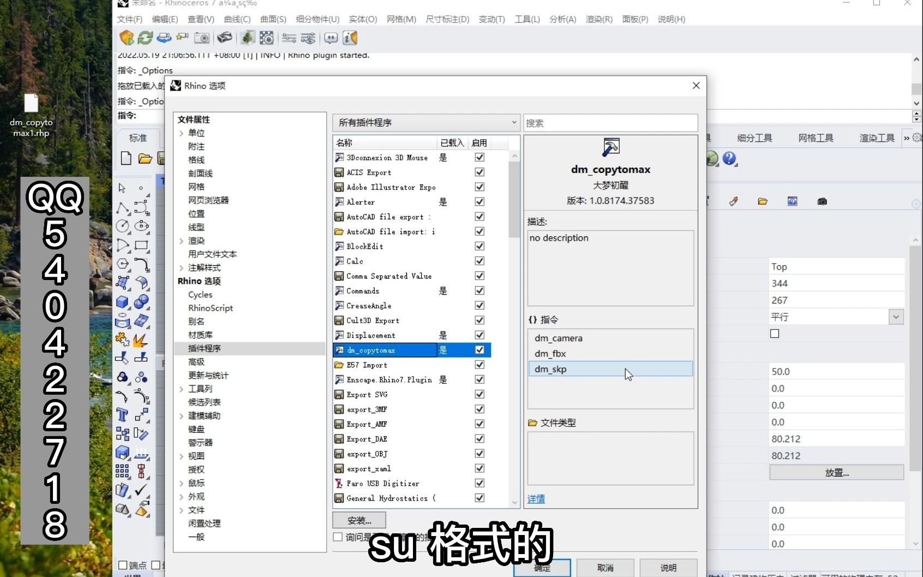
Task: Click the camera icon in right panel
Action: pos(822,201)
